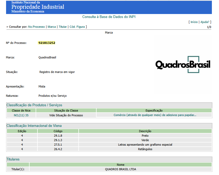Screen dimensions: 219x175
Task: Click the QuadrosBrasil trademark logo image
Action: tap(183, 65)
